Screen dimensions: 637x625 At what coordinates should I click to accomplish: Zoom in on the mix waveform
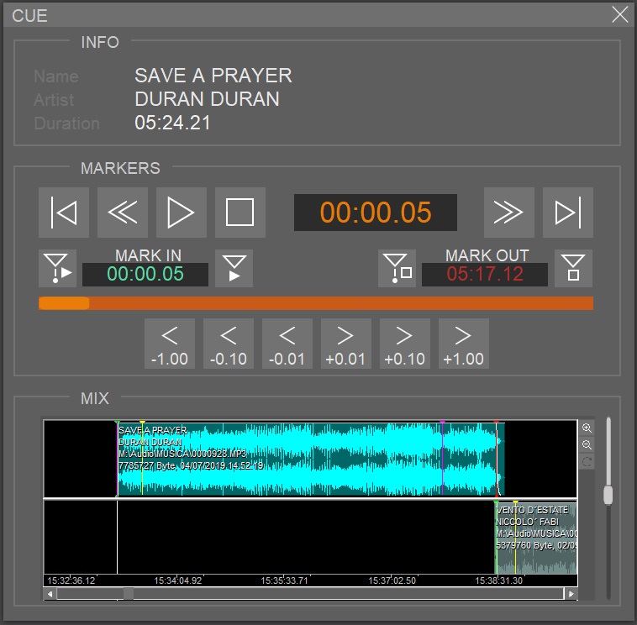pyautogui.click(x=587, y=428)
